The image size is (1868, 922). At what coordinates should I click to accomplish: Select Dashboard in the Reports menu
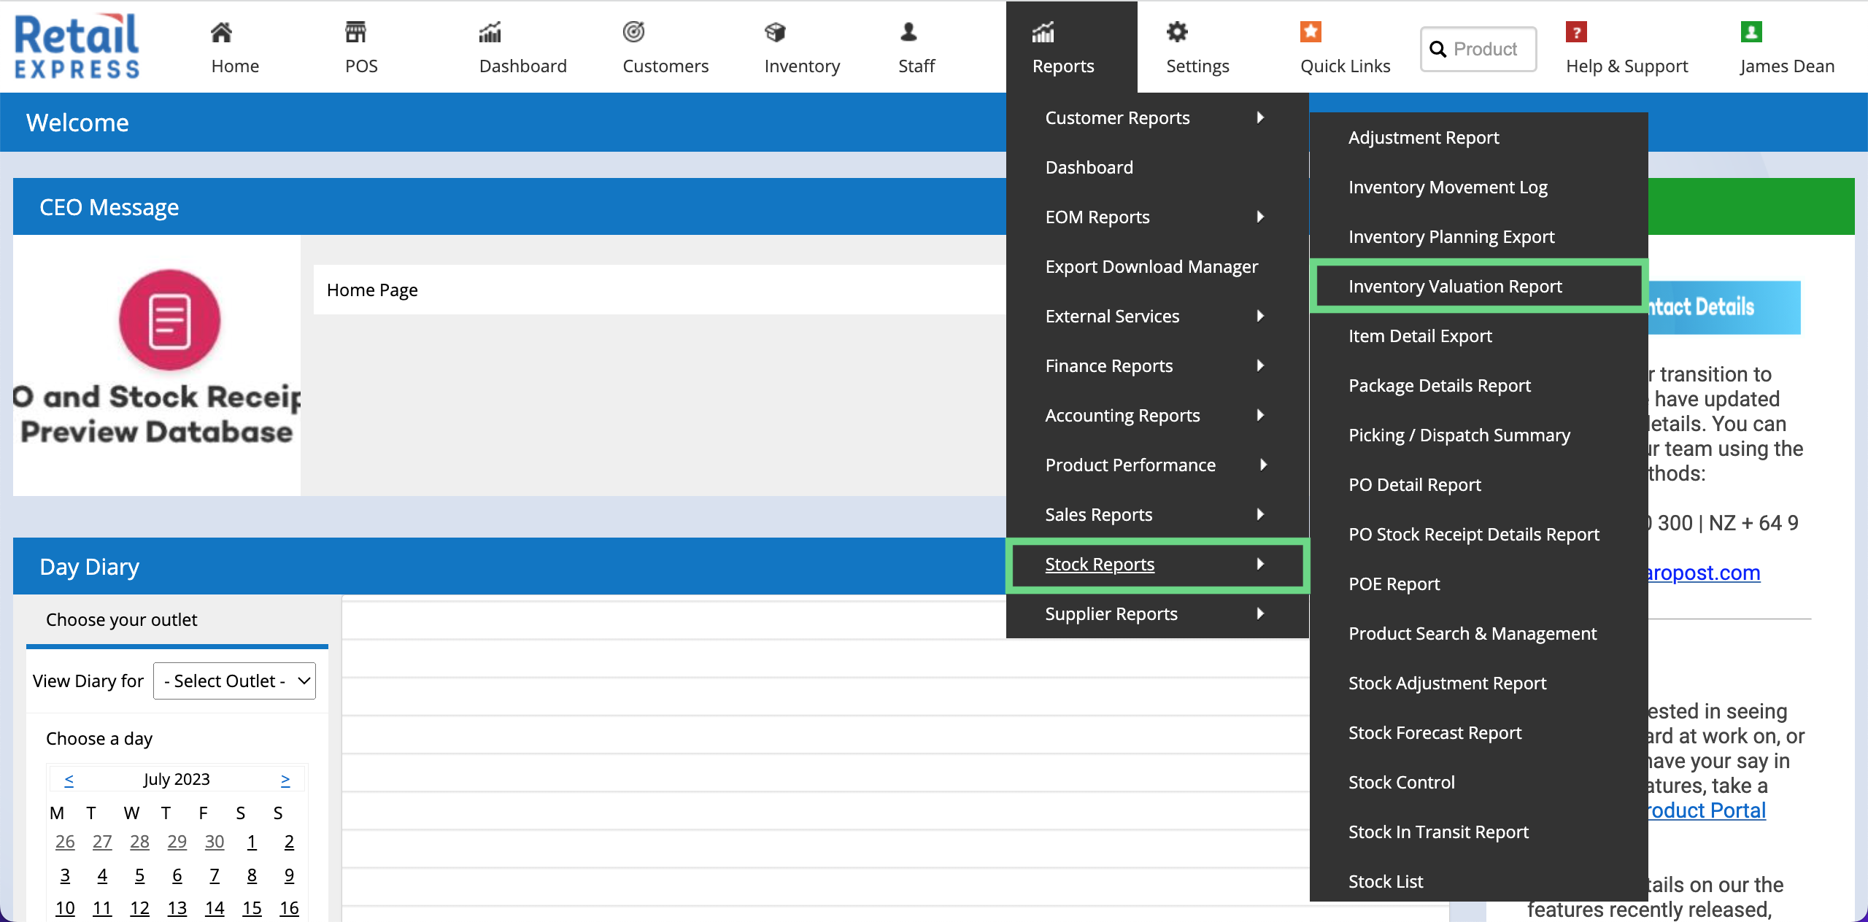click(x=1089, y=167)
